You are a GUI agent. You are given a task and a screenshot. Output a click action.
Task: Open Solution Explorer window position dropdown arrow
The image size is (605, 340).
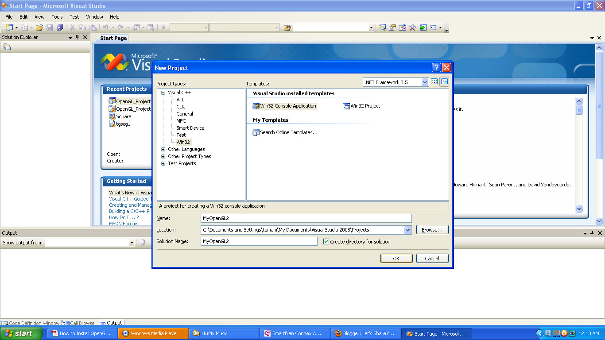pos(70,38)
